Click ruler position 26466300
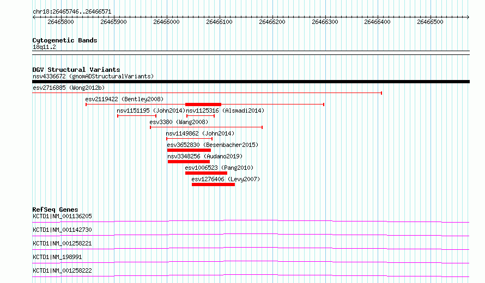This screenshot has height=283, width=485. click(x=325, y=22)
